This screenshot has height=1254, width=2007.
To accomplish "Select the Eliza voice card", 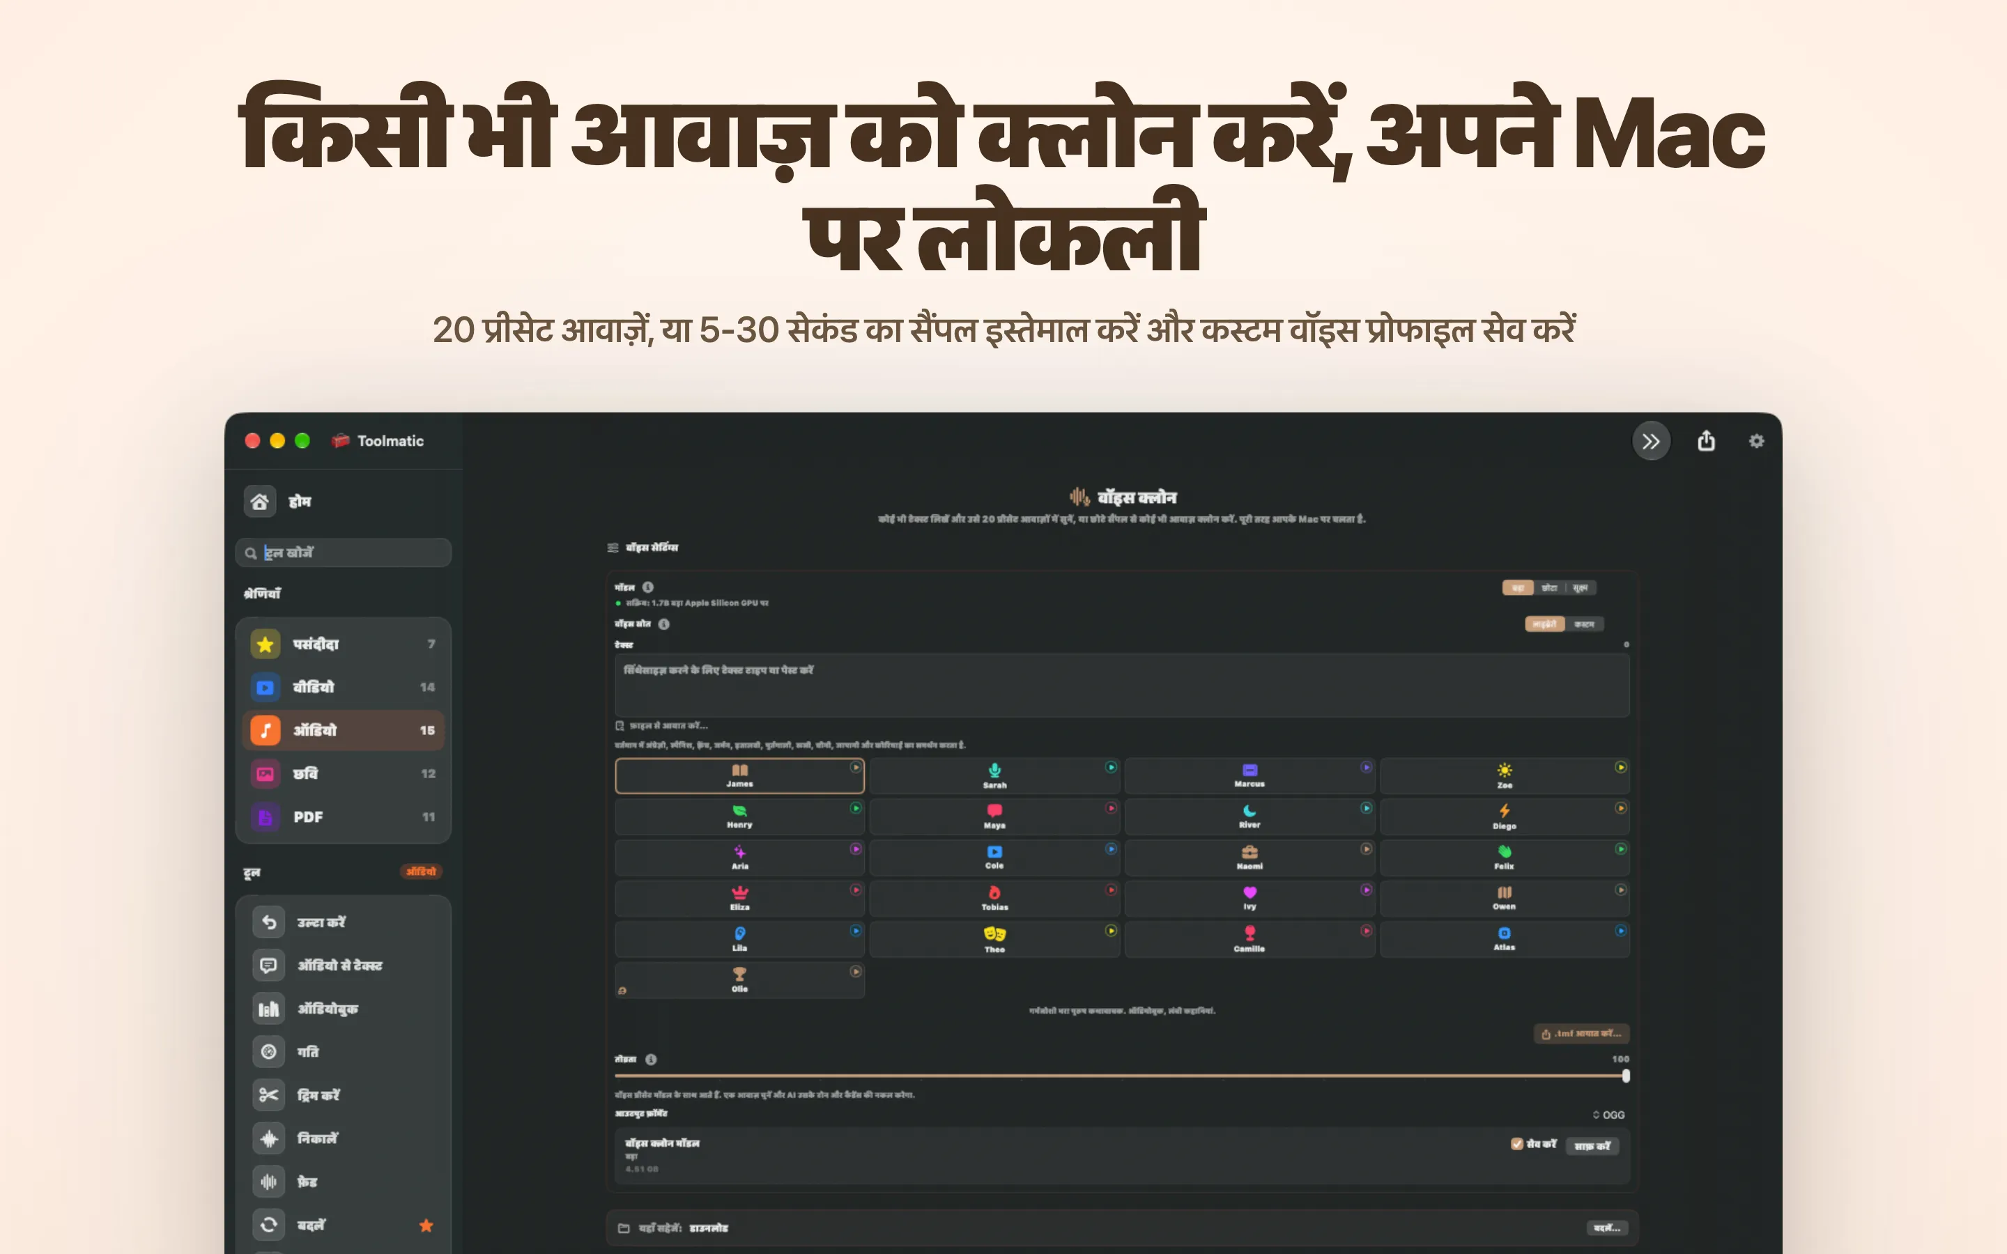I will 740,898.
